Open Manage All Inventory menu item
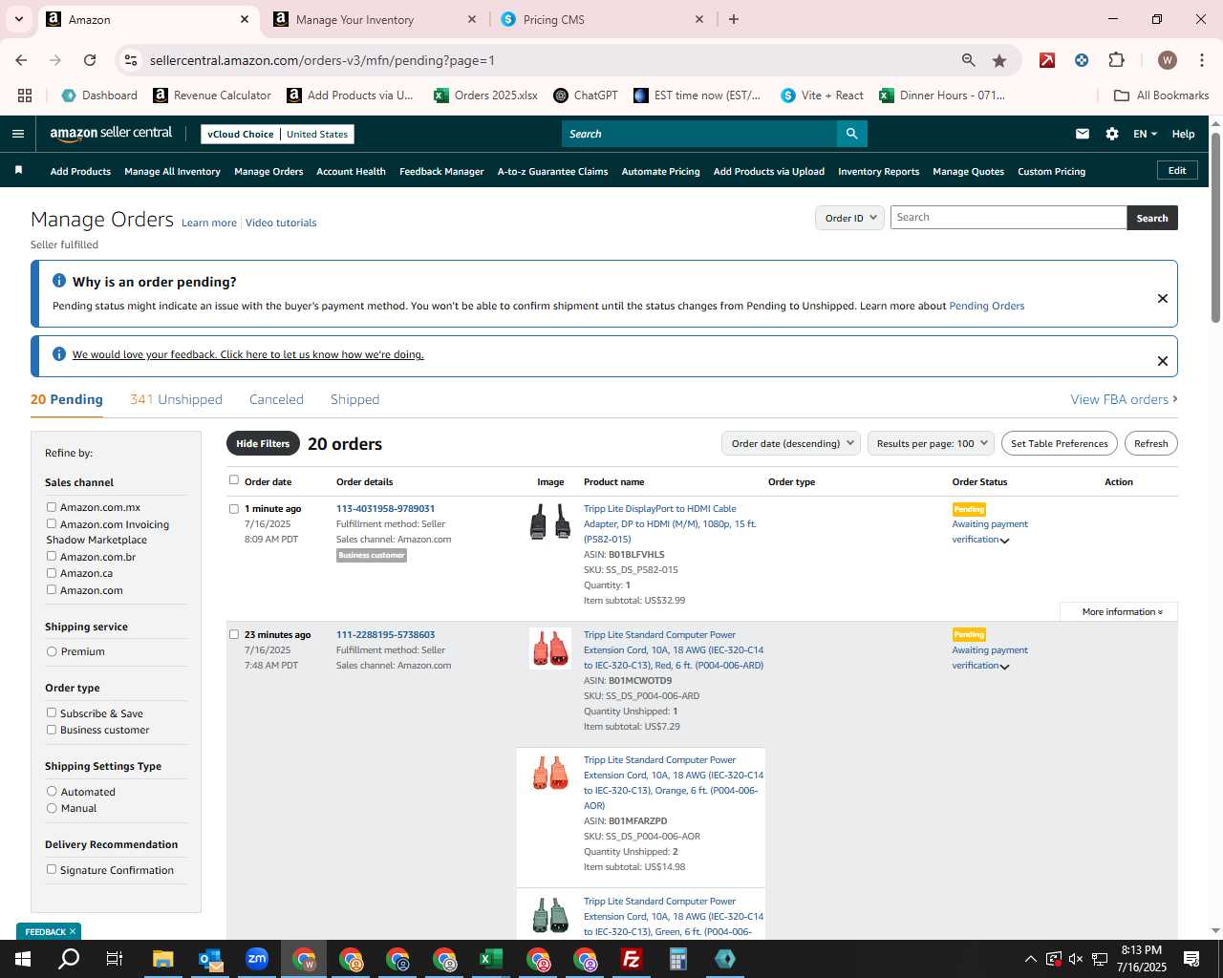 coord(172,171)
